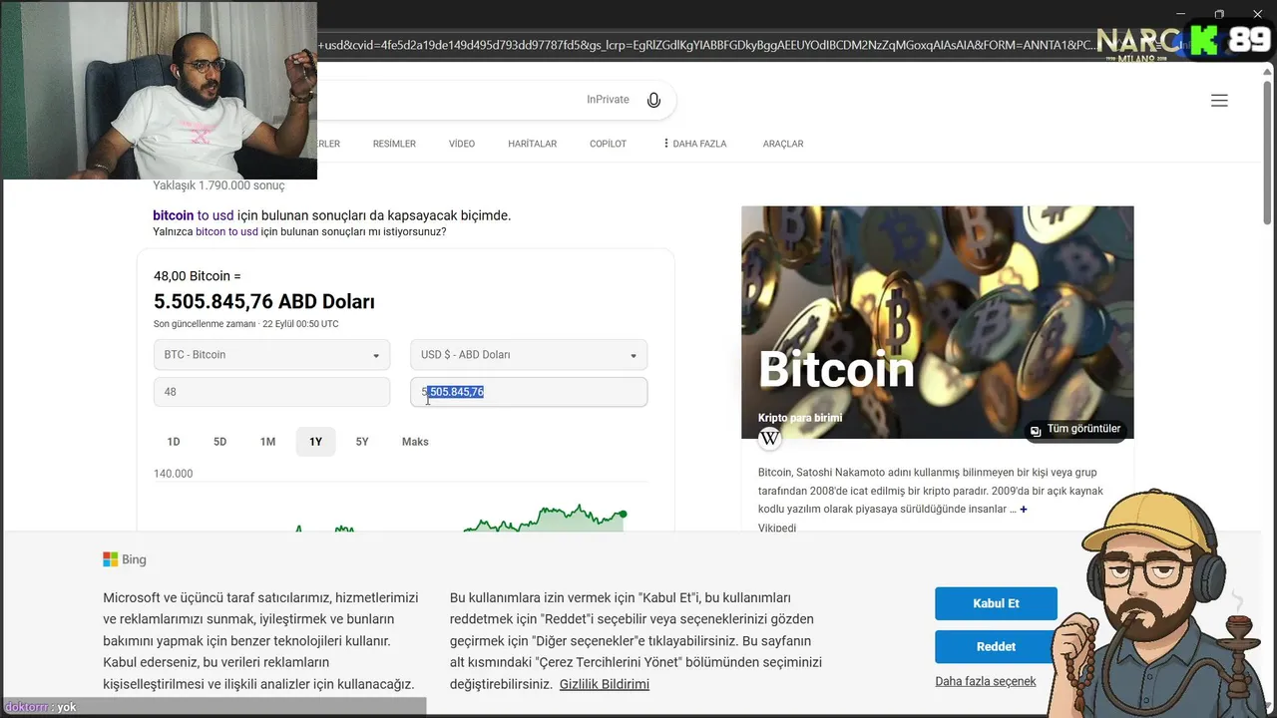The image size is (1277, 718).
Task: Restore the browser window with the maximize icon
Action: tap(1219, 14)
